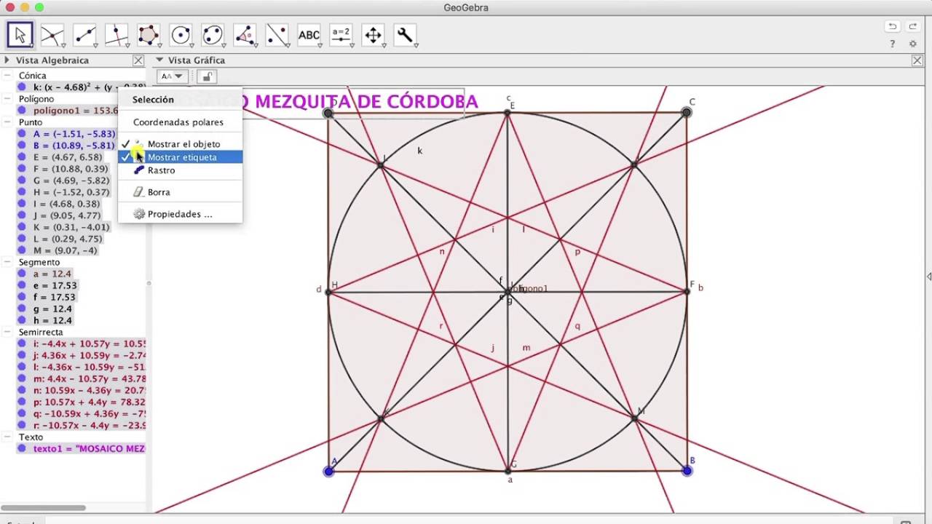Enable Rastro in context menu

[x=180, y=170]
